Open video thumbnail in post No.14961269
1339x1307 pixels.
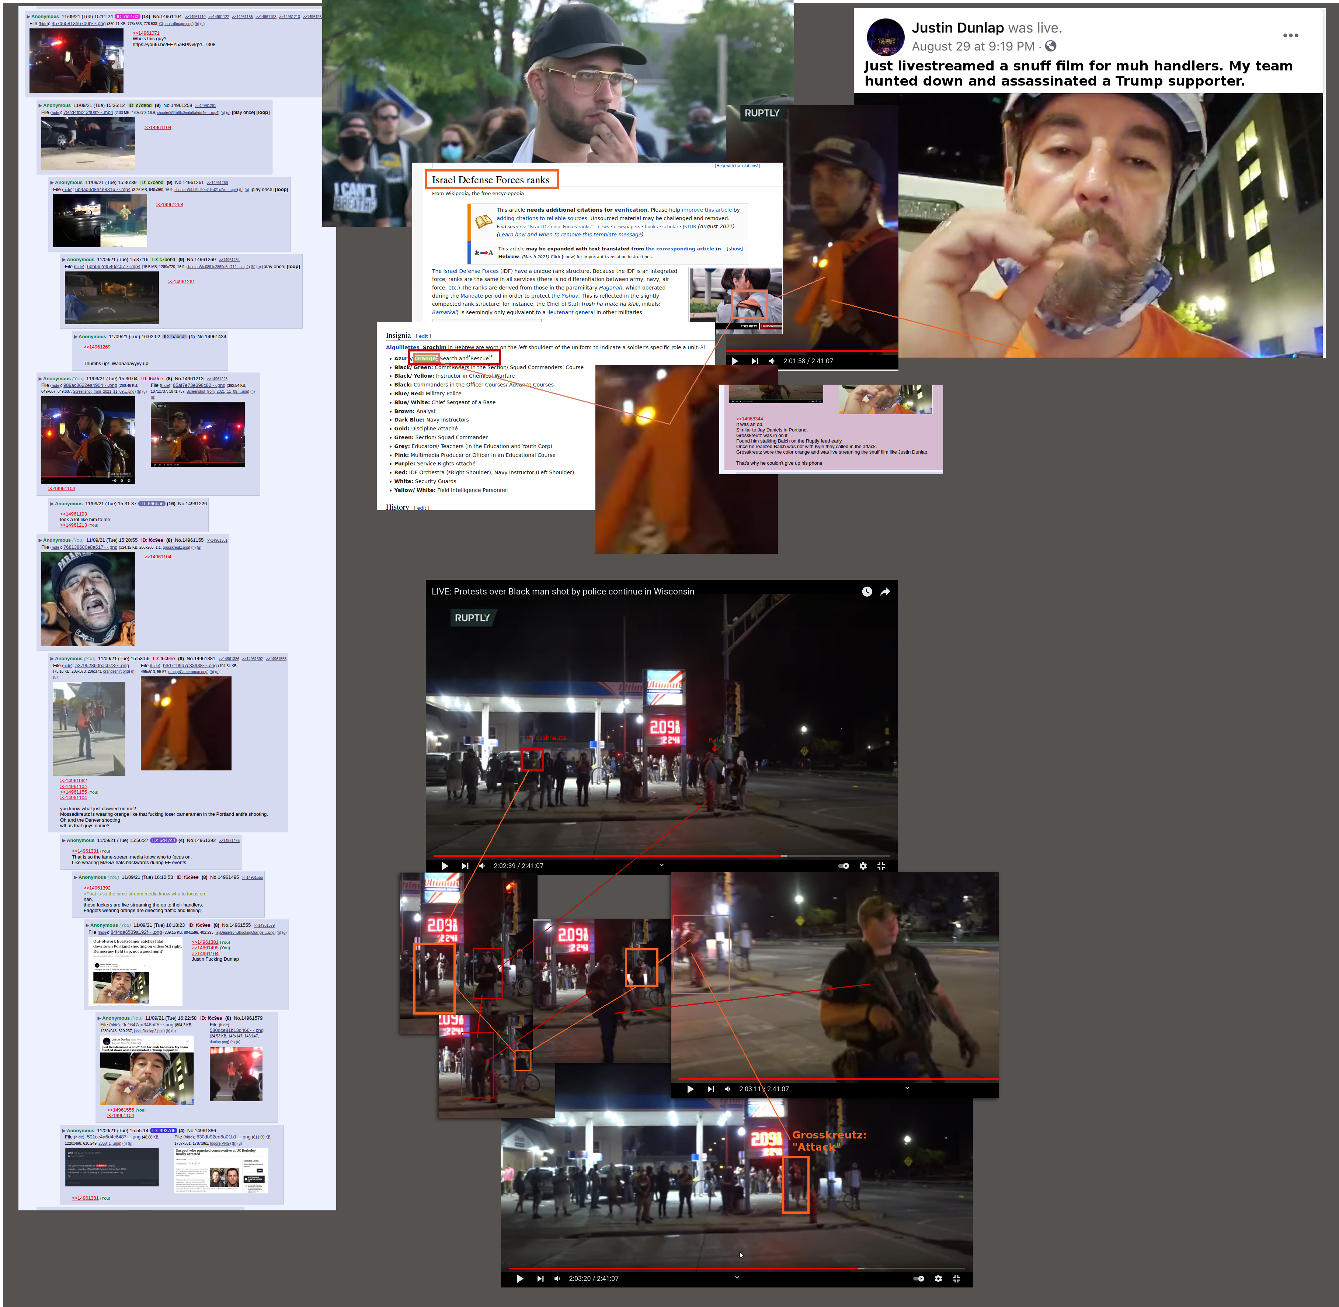point(111,298)
